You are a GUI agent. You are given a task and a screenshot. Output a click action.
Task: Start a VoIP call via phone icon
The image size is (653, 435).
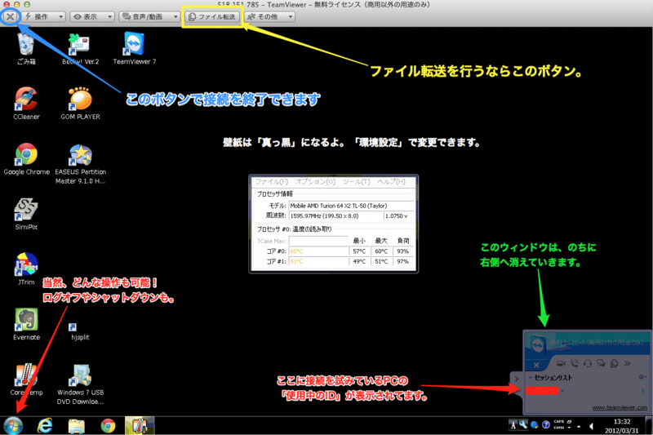575,363
